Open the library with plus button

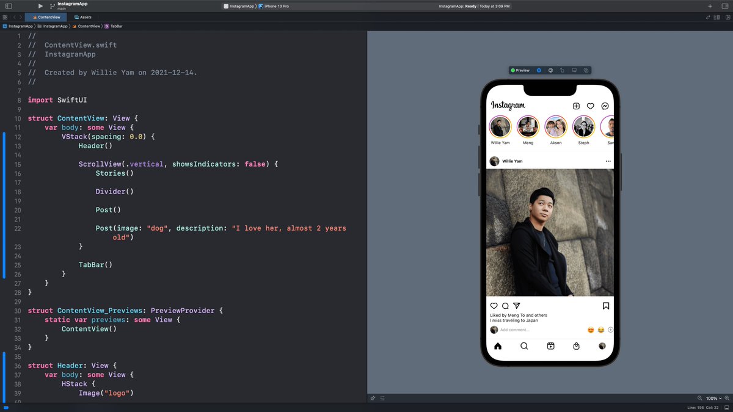pyautogui.click(x=710, y=6)
